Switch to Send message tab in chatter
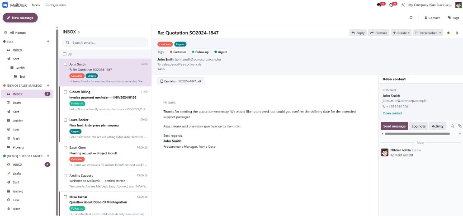Viewport: 463px width, 216px height. pos(394,126)
